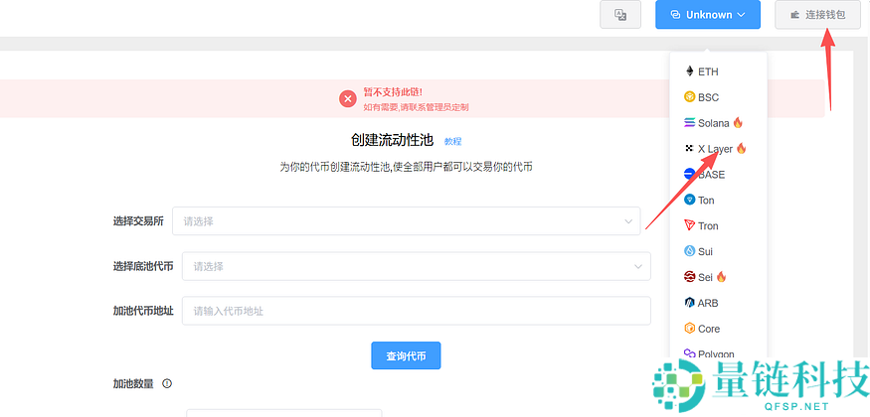Viewport: 870px width, 417px height.
Task: Click the Sui water drop icon
Action: pyautogui.click(x=690, y=251)
